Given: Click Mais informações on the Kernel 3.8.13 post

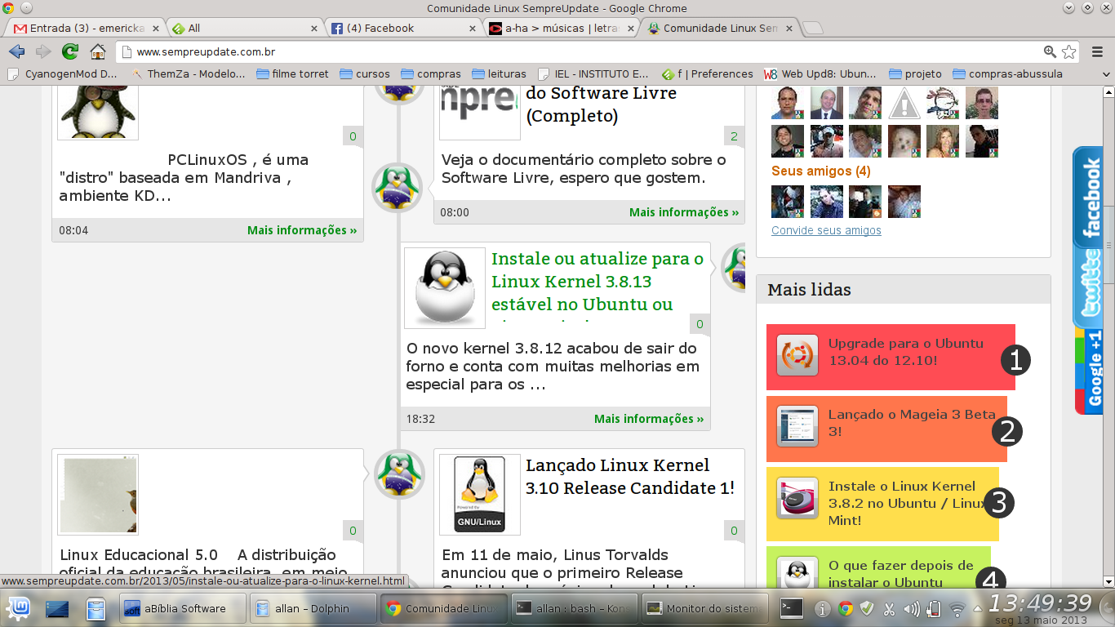Looking at the screenshot, I should 649,419.
